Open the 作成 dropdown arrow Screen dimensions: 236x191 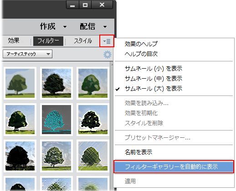tap(65, 27)
